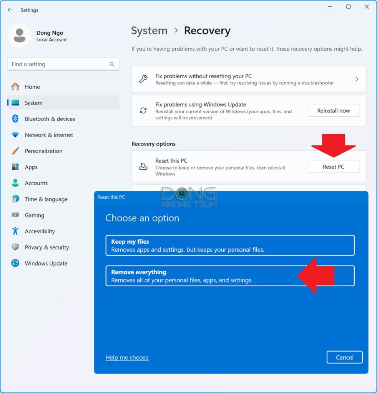Click the Accounts person icon
Viewport: 377px width, 393px height.
coord(15,183)
